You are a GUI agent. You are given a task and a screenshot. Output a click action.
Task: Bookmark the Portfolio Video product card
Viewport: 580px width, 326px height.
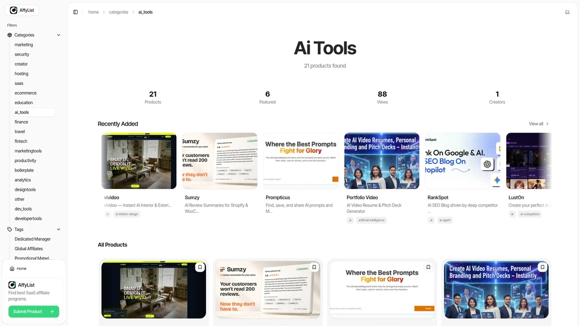pos(542,267)
